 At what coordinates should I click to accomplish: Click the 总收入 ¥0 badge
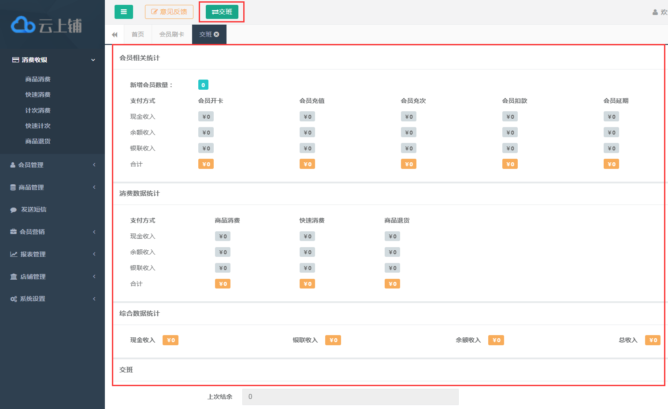[x=653, y=340]
